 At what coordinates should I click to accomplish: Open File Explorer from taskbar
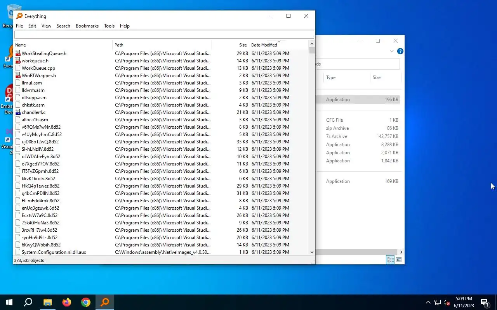(47, 302)
